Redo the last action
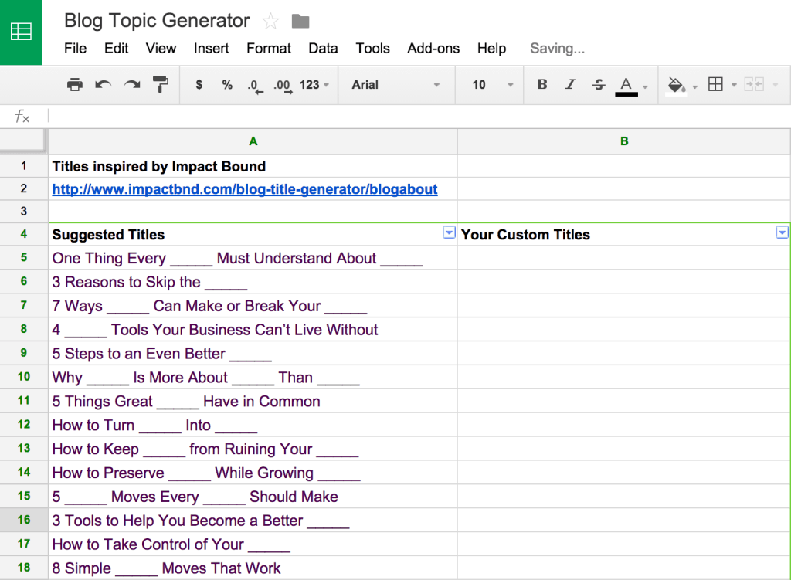This screenshot has width=791, height=580. 132,84
